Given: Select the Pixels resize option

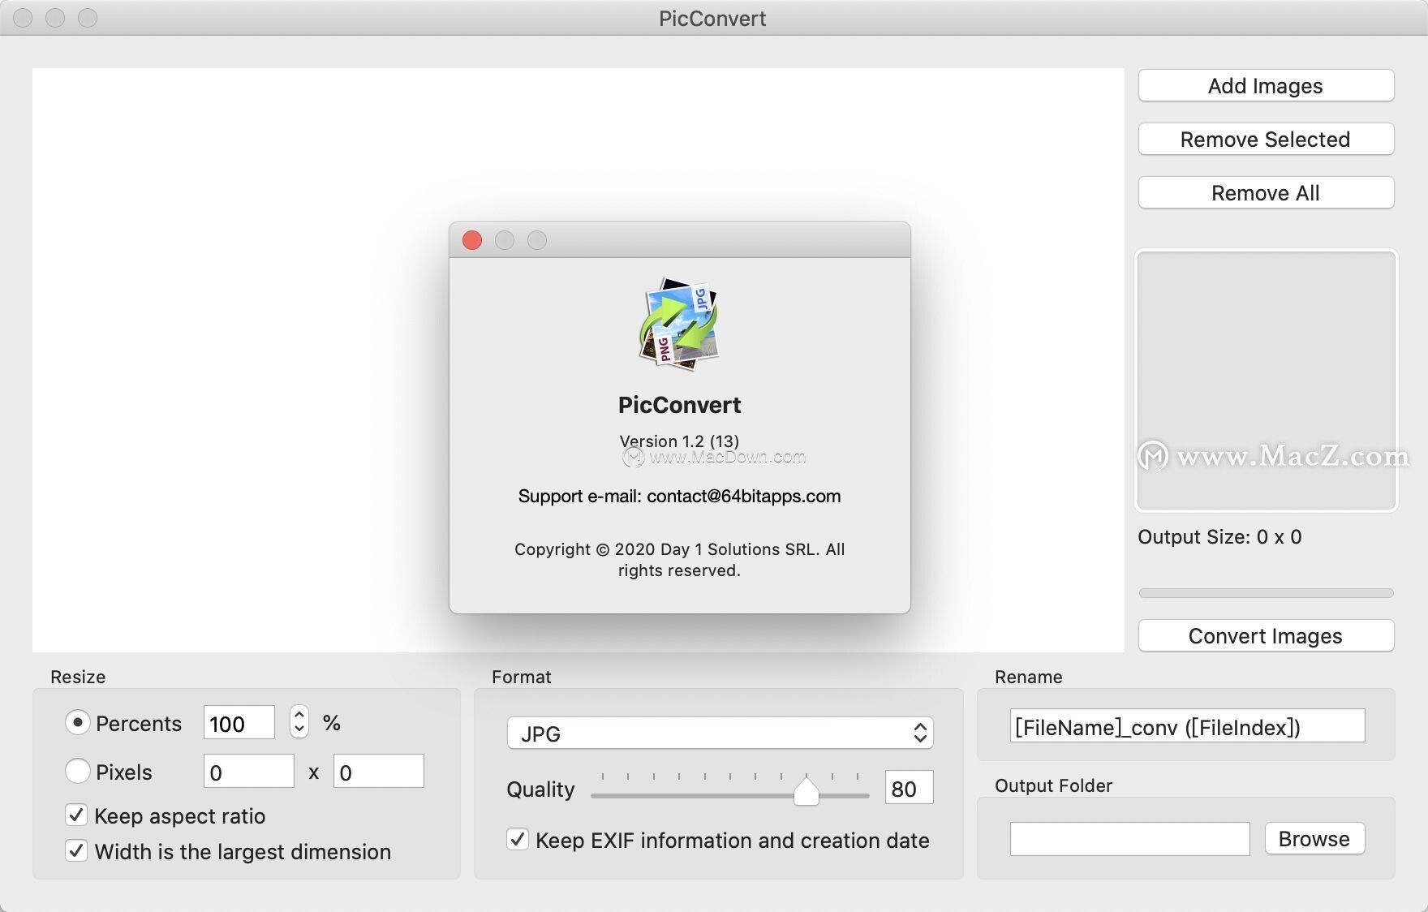Looking at the screenshot, I should pos(78,771).
